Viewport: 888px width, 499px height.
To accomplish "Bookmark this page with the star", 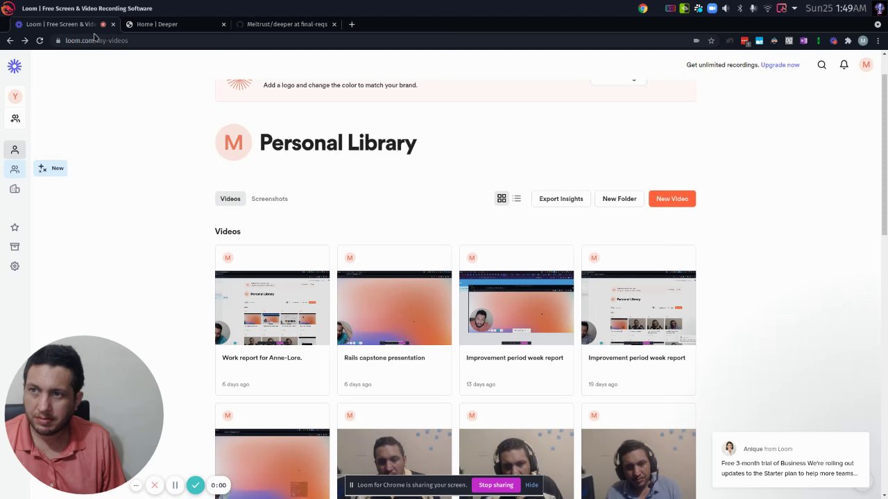I will [711, 41].
